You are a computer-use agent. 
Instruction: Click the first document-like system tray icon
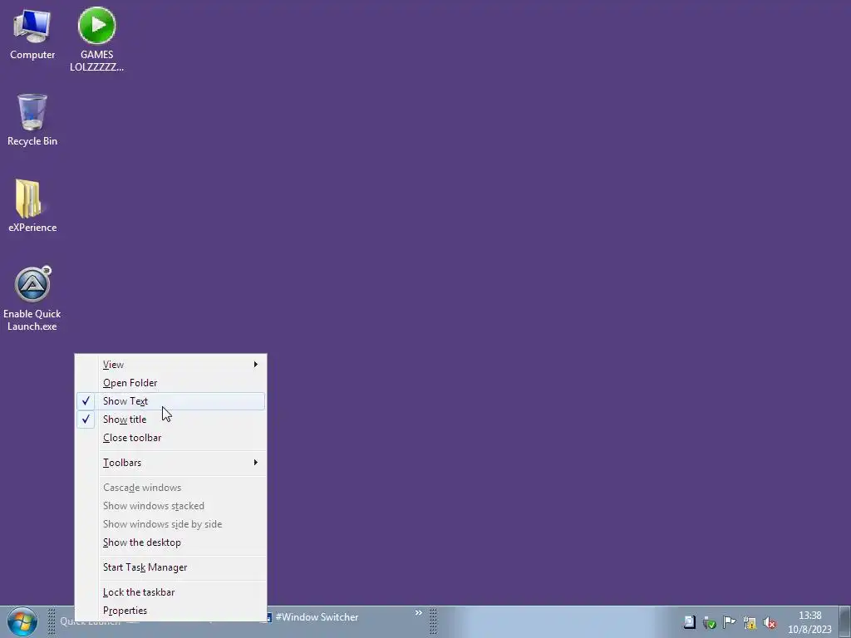689,622
